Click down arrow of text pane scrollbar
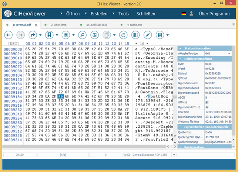The height and width of the screenshot is (172, 238). click(x=175, y=142)
